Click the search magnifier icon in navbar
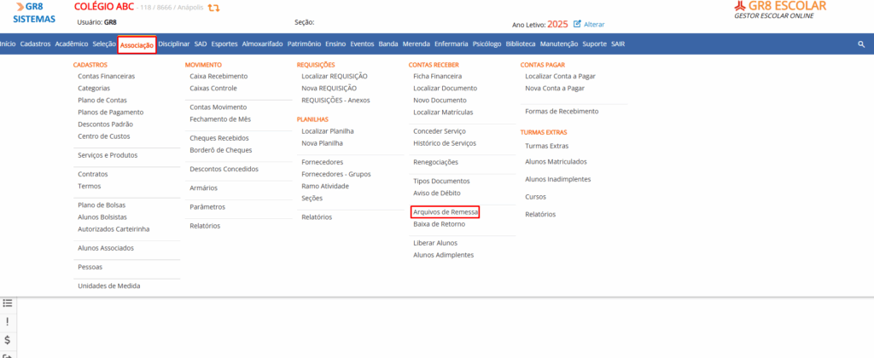Viewport: 874px width, 358px height. pyautogui.click(x=861, y=43)
